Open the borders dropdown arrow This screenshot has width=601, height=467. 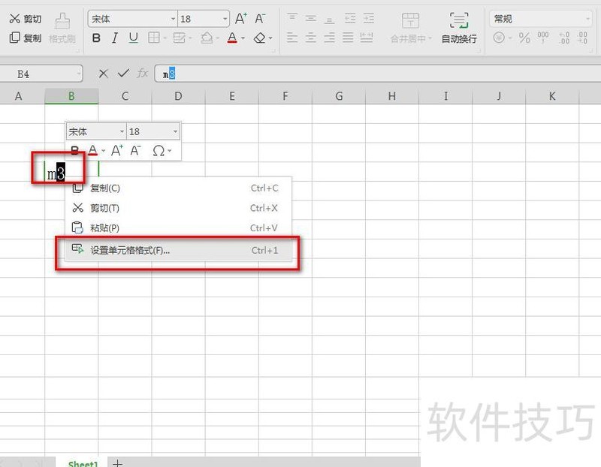coord(165,38)
